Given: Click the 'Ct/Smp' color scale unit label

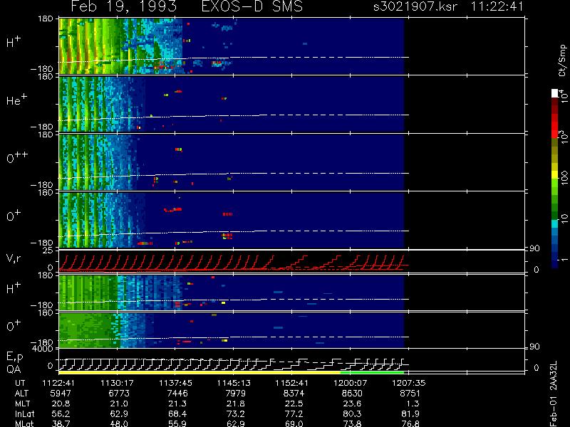Looking at the screenshot, I should [x=562, y=60].
